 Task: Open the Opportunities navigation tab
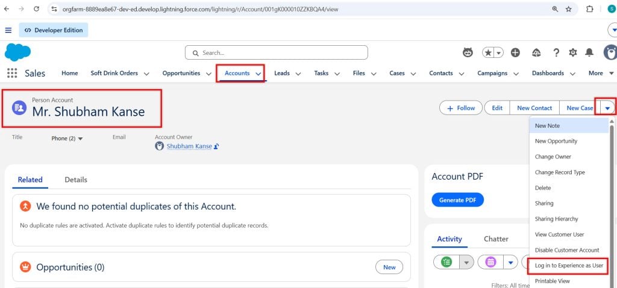[181, 73]
